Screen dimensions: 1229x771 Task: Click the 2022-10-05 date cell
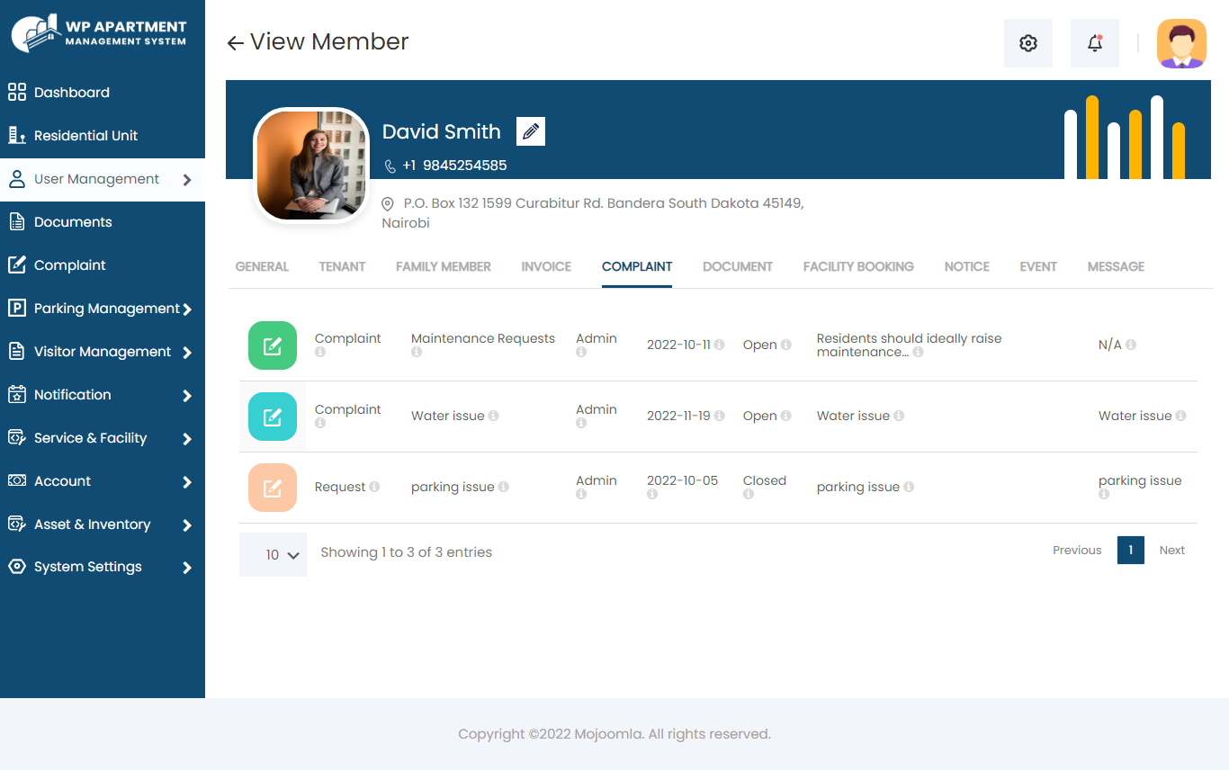pos(682,481)
